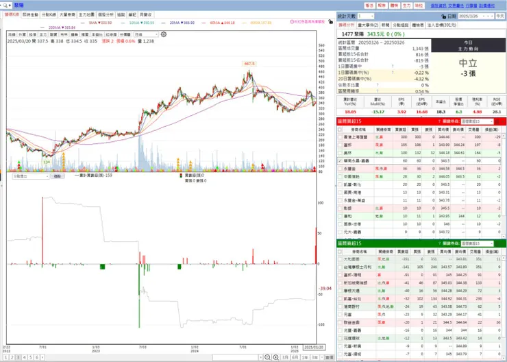The width and height of the screenshot is (507, 362).
Task: Open the 法人目標(391元) tab
Action: click(442, 25)
